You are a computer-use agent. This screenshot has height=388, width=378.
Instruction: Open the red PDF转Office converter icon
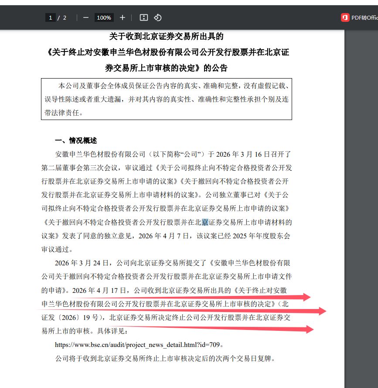pos(345,17)
